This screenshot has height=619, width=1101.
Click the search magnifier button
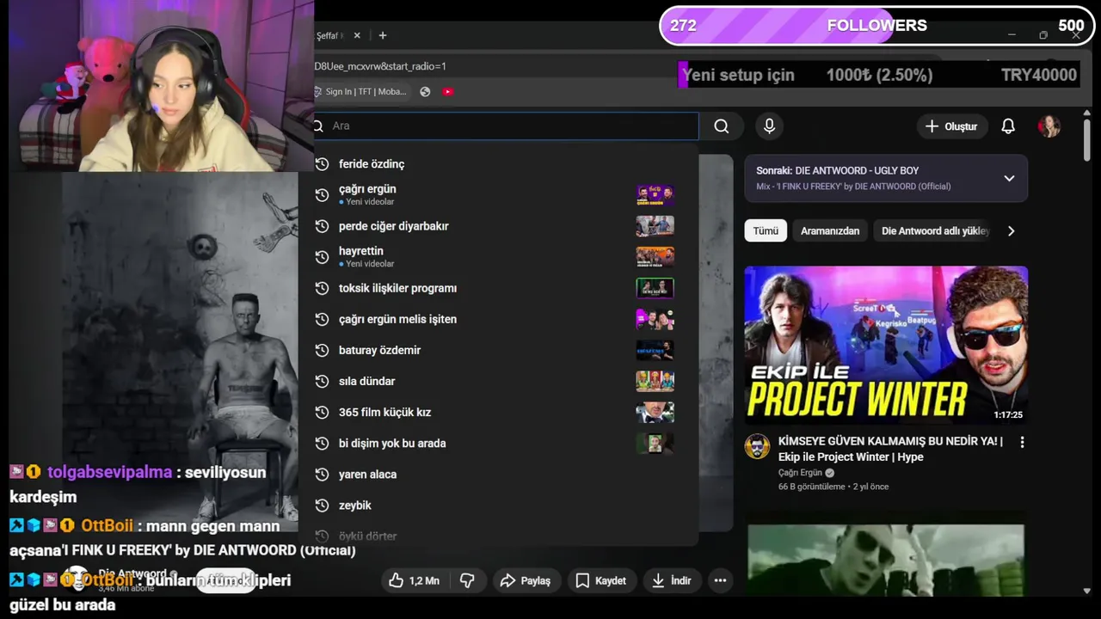(722, 126)
